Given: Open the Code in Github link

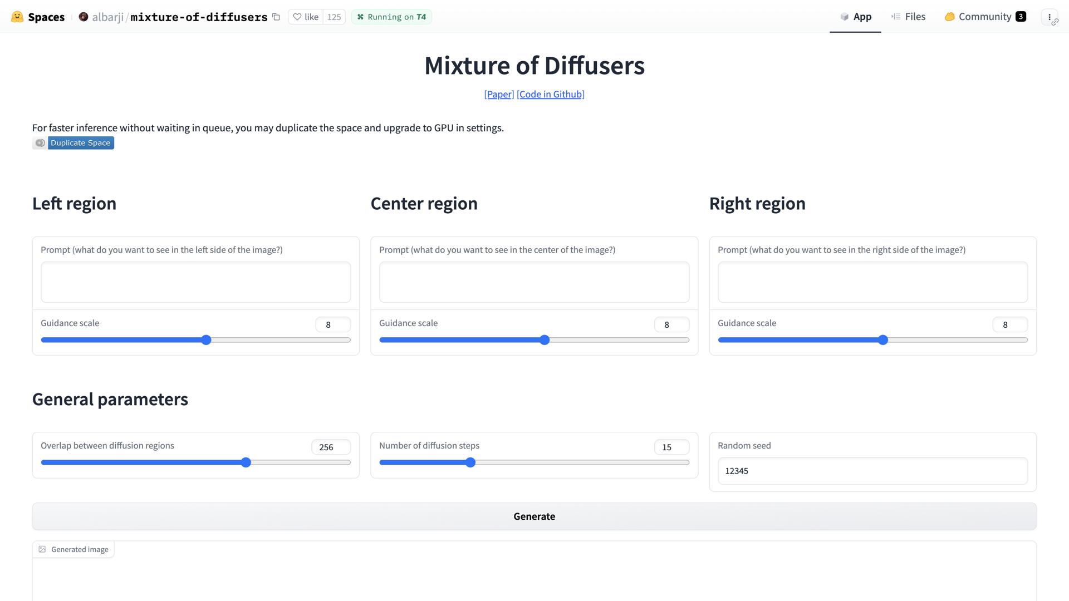Looking at the screenshot, I should (x=550, y=94).
